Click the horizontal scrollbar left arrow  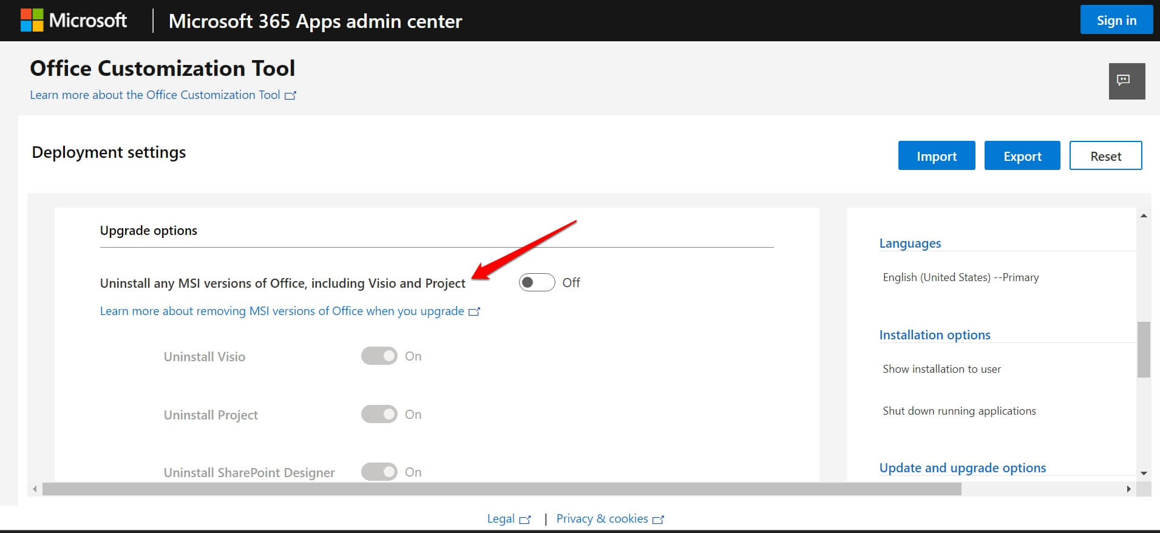pos(35,489)
